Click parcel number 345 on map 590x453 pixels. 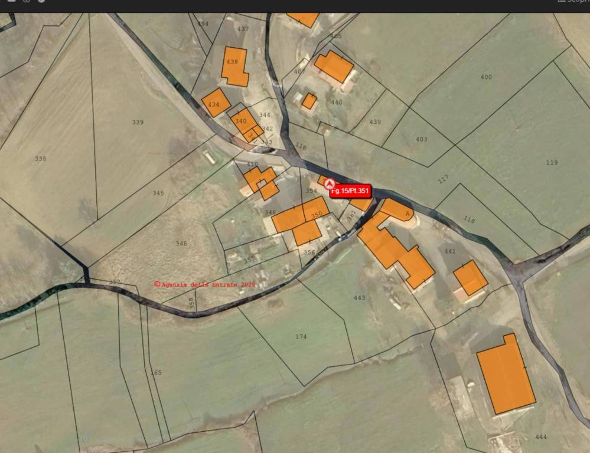158,193
